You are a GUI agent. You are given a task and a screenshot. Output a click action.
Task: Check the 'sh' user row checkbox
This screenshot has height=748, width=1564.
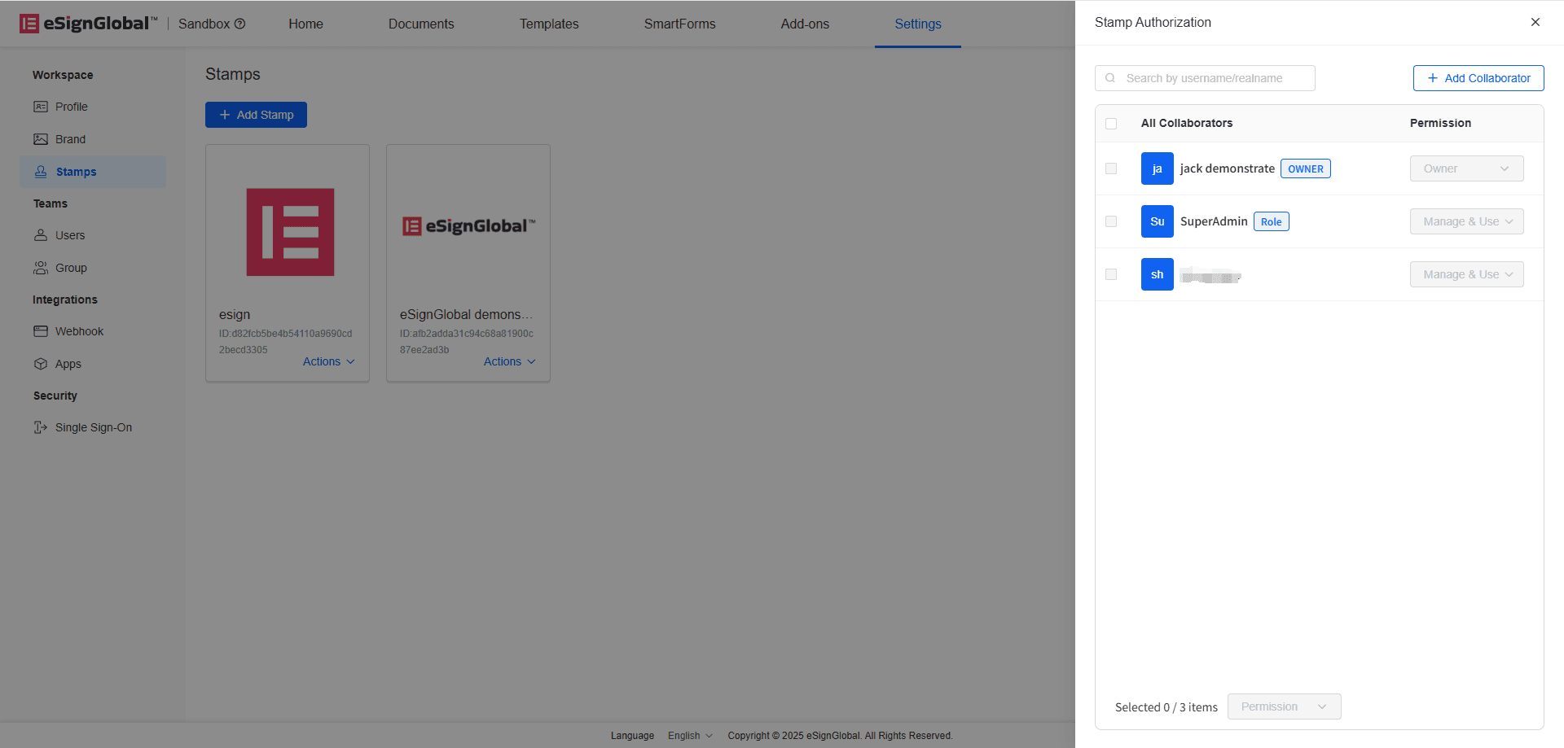point(1111,274)
